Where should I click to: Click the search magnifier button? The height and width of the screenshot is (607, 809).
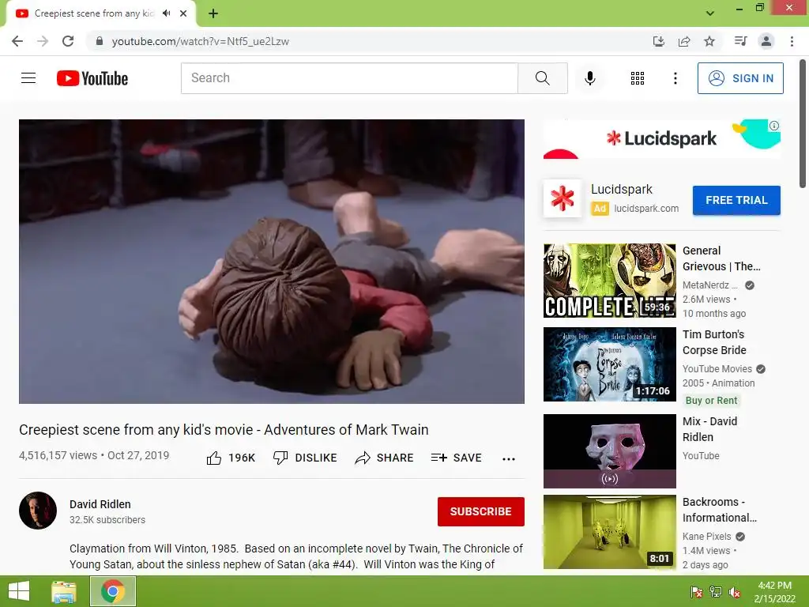[542, 78]
